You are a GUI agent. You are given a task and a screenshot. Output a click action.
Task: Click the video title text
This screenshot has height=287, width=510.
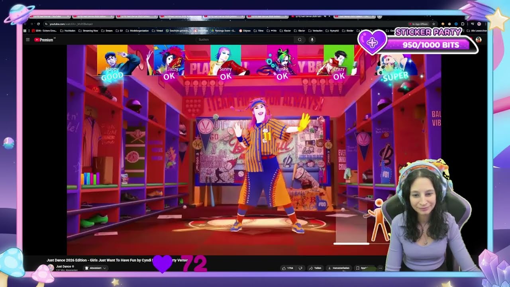(x=117, y=260)
